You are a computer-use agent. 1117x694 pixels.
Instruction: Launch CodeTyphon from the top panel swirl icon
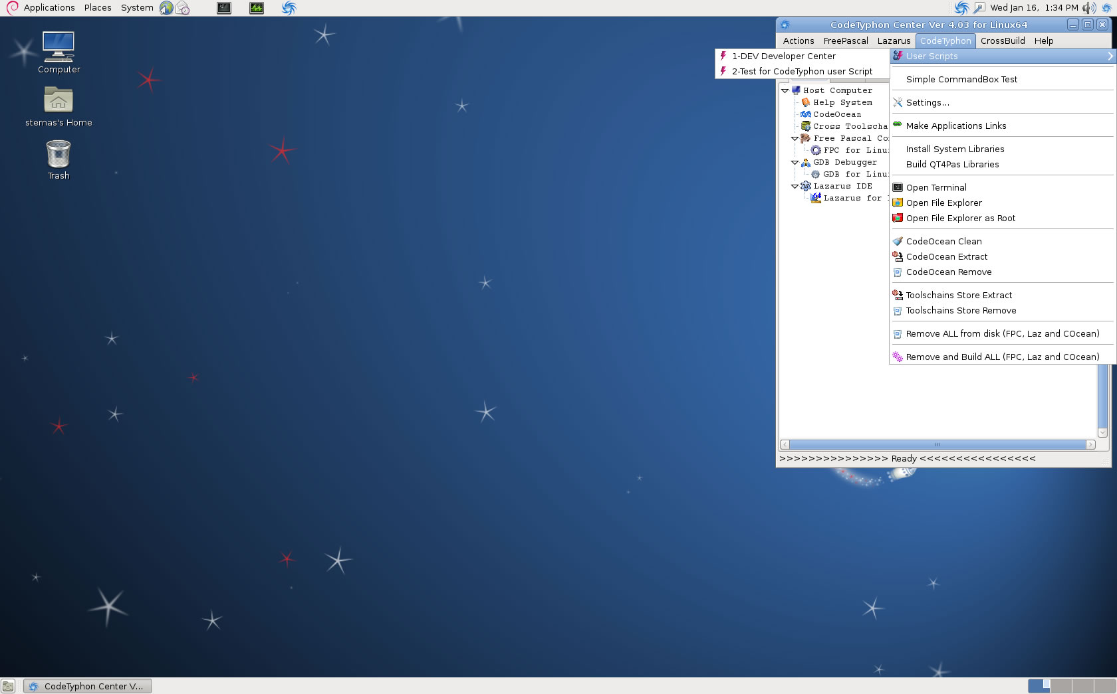[289, 8]
